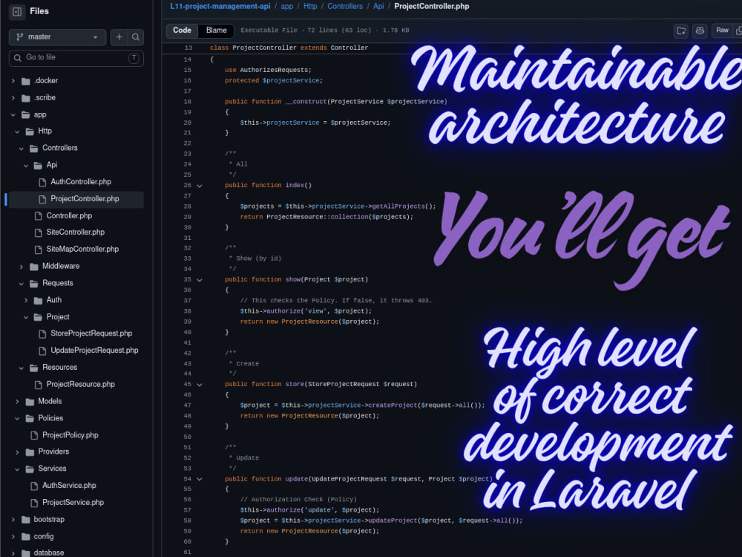
Task: Open AuthService.php file
Action: pyautogui.click(x=69, y=486)
